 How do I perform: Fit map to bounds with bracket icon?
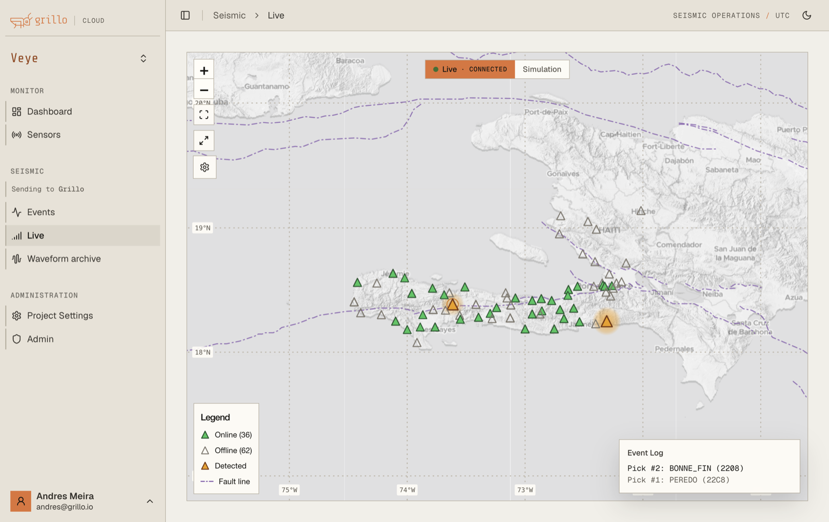pos(204,115)
